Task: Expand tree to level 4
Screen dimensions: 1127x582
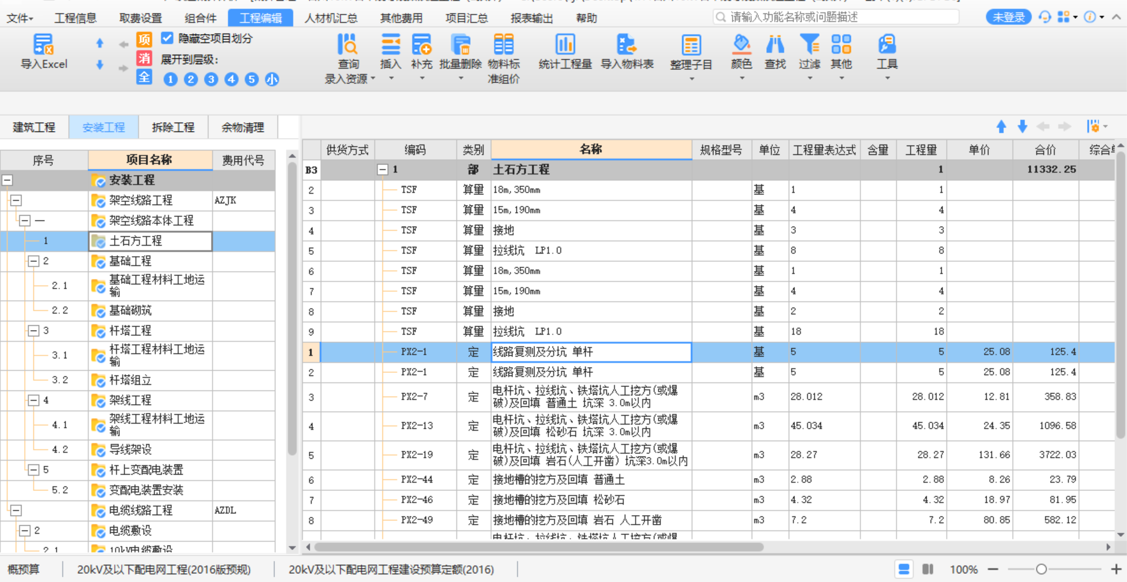Action: point(232,79)
